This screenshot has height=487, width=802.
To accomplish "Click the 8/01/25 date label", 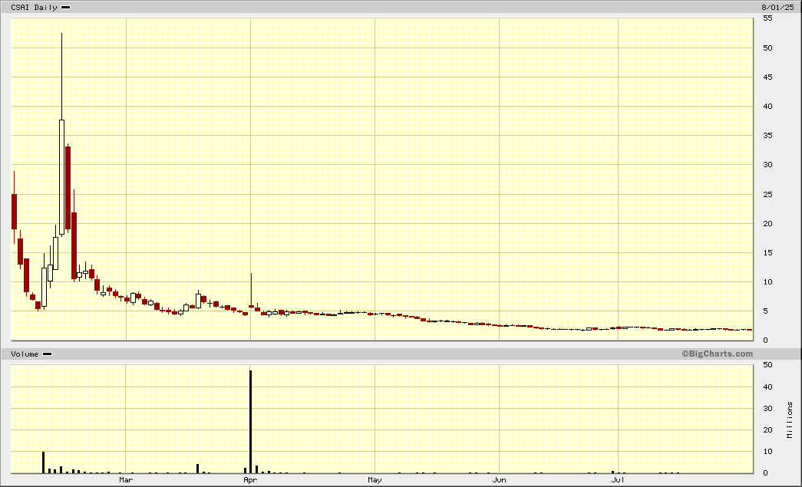I will coord(776,7).
